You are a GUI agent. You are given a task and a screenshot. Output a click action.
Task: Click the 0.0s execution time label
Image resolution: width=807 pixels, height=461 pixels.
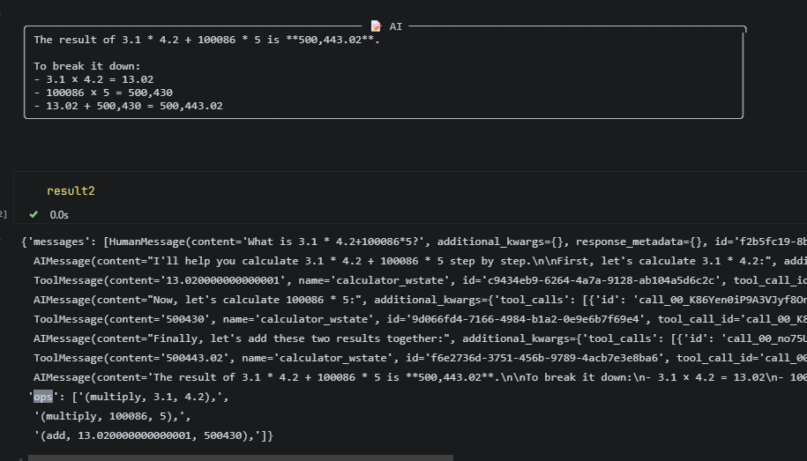tap(59, 215)
